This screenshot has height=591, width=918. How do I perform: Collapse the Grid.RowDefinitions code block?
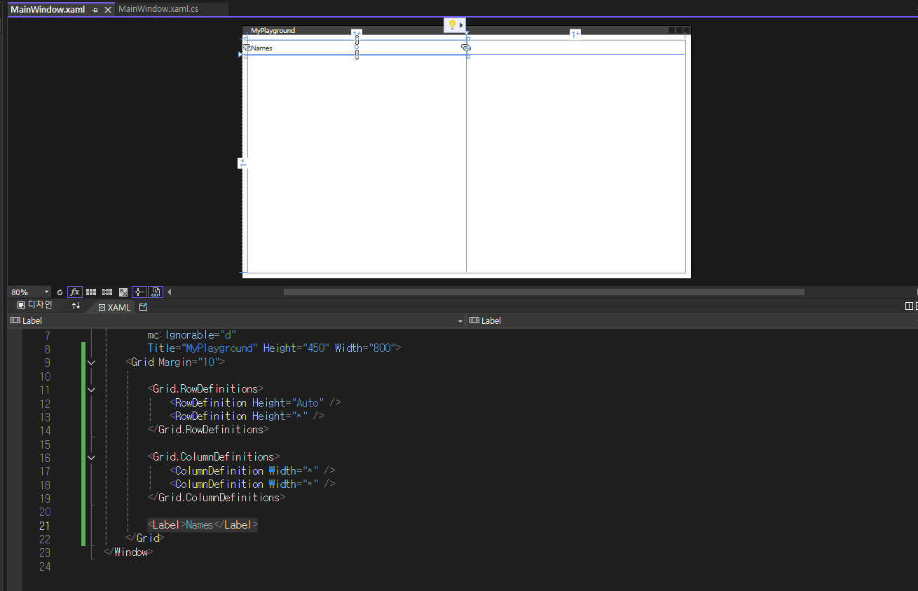coord(91,389)
